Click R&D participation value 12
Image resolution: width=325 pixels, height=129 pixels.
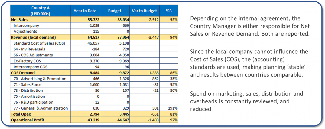97,102
